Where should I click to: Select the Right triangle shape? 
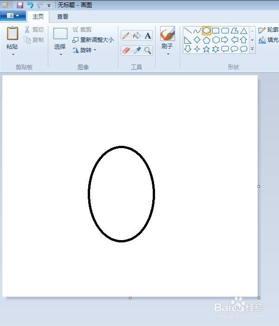[188, 40]
